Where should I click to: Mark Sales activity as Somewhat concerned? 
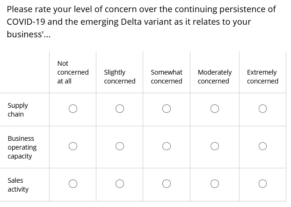point(166,184)
